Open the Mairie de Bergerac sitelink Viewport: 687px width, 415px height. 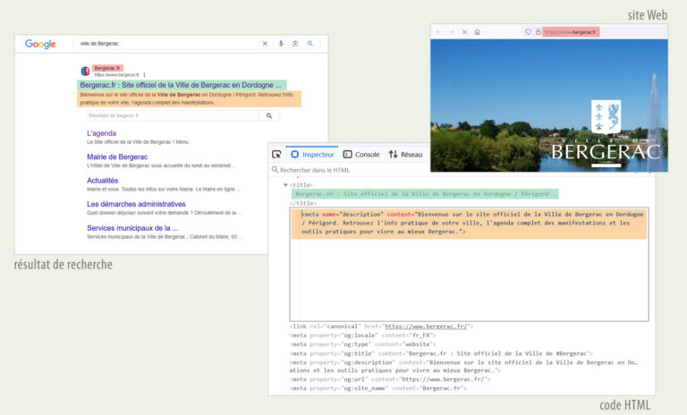(117, 157)
